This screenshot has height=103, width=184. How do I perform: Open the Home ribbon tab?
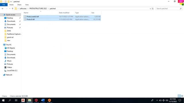pos(11,5)
